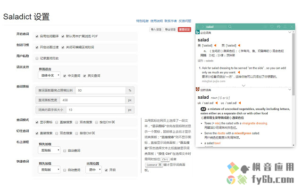The image size is (302, 188).
Task: Click the magnifier search icon in panel
Action: click(230, 27)
